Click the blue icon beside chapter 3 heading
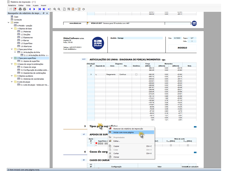 click(x=195, y=127)
